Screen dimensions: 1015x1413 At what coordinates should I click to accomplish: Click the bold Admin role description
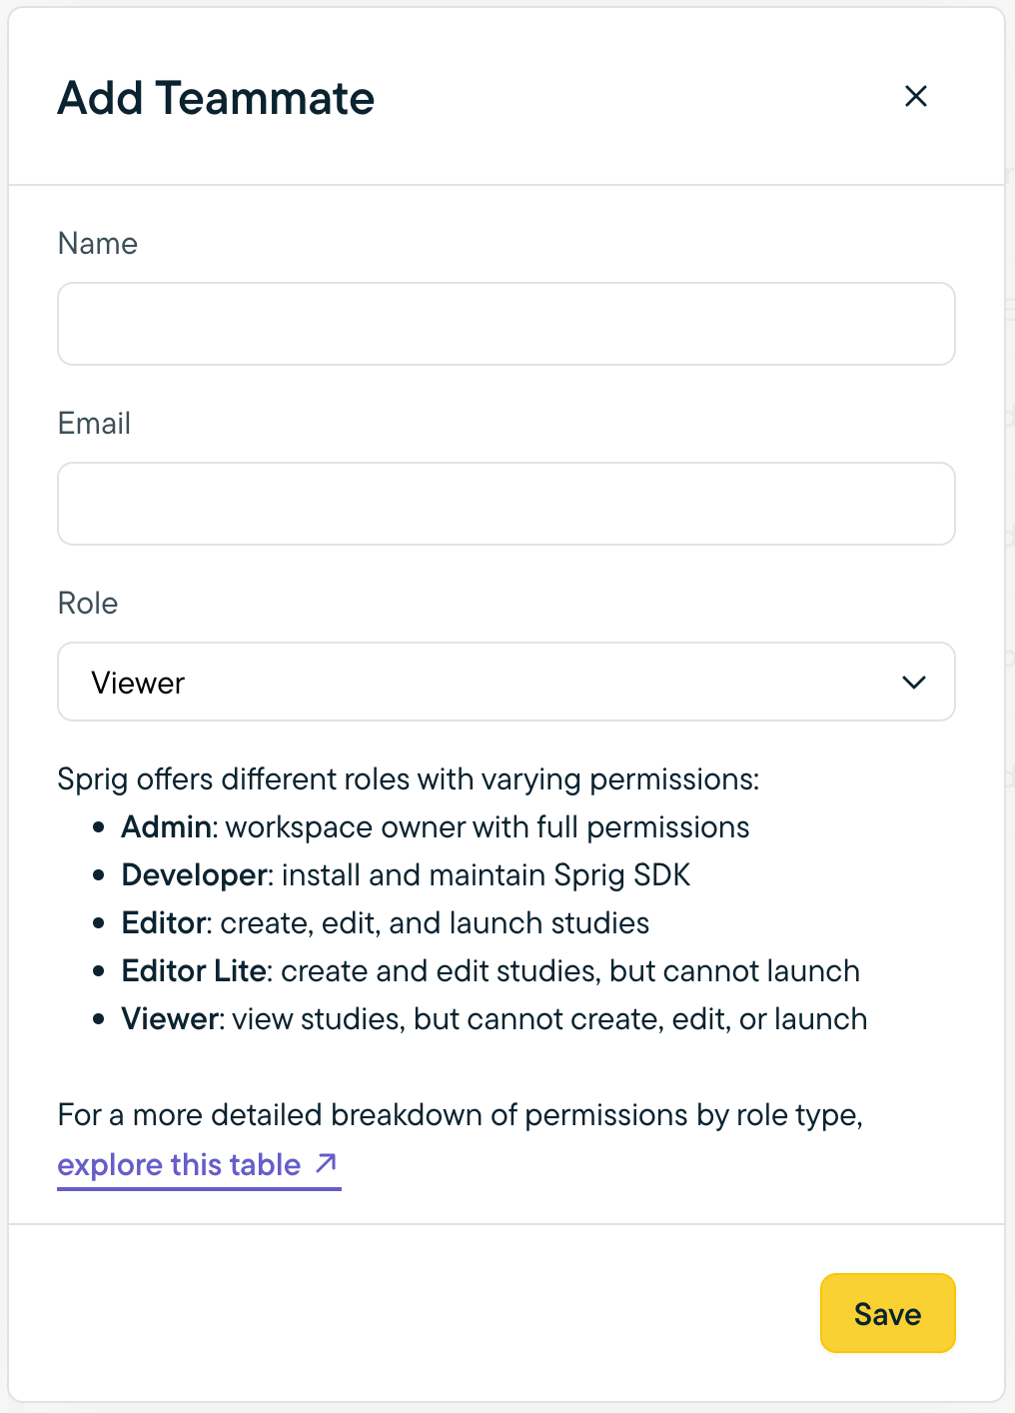(x=166, y=827)
